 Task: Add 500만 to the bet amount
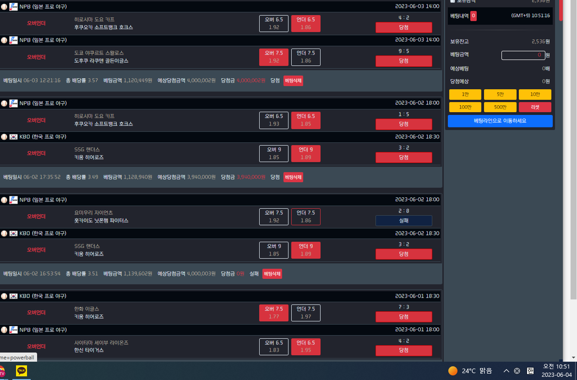point(500,107)
